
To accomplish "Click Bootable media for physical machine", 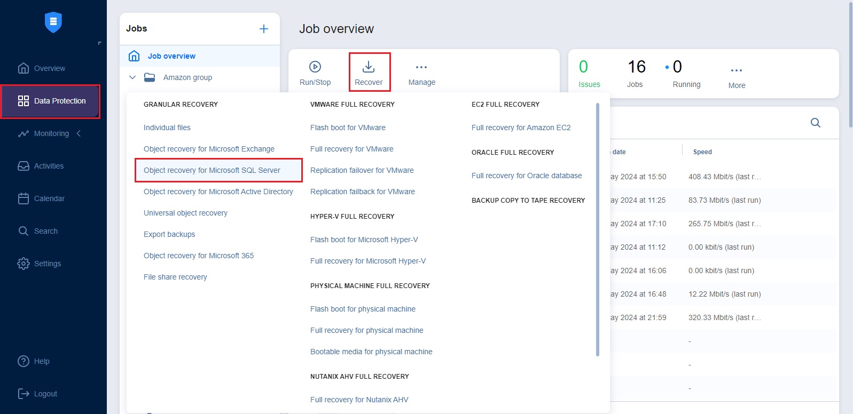I will click(371, 352).
